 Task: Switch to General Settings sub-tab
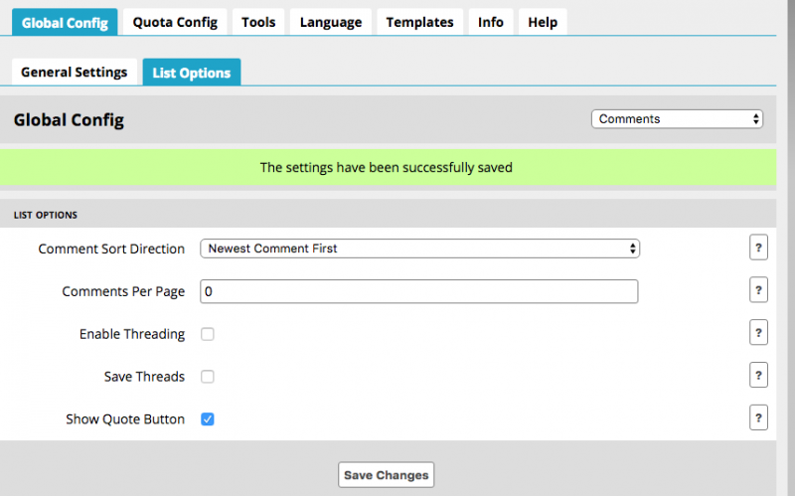point(75,73)
